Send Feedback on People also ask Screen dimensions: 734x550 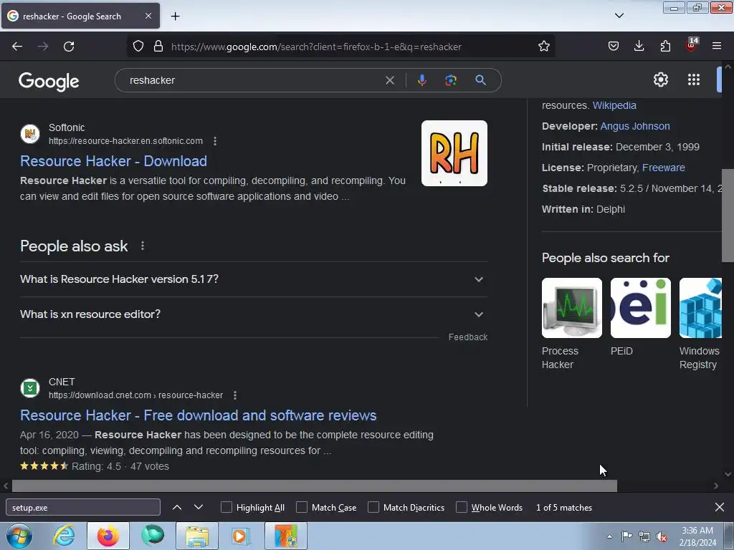[x=467, y=337]
